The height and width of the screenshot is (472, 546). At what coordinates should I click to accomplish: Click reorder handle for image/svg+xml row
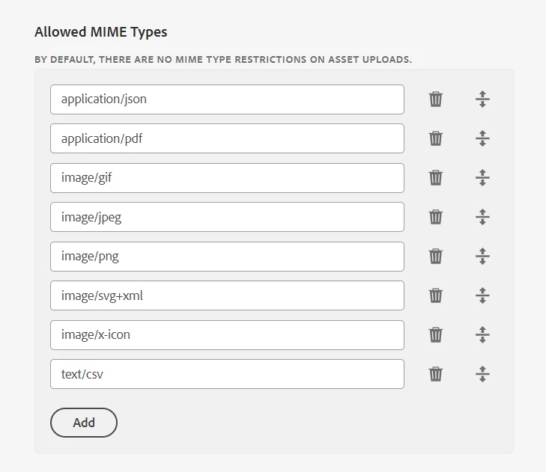coord(482,295)
